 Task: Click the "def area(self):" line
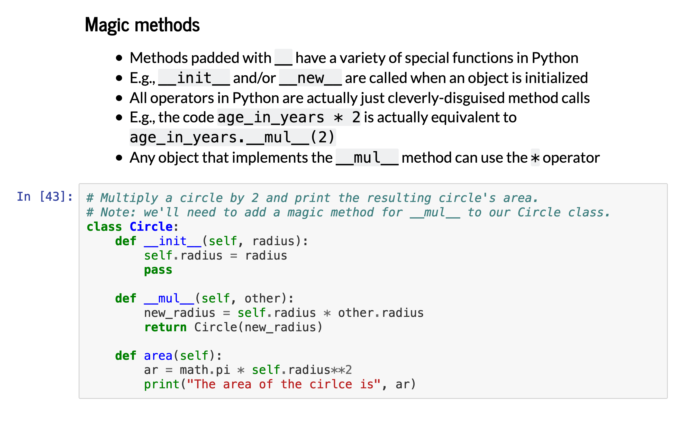(x=168, y=356)
